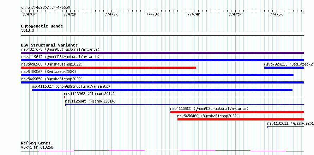Open the nsv1132611 Alsmadi label
Screen dimensions: 314x155
pyautogui.click(x=291, y=123)
